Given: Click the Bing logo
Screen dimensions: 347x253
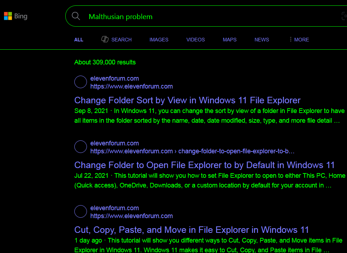Looking at the screenshot, I should click(x=16, y=16).
